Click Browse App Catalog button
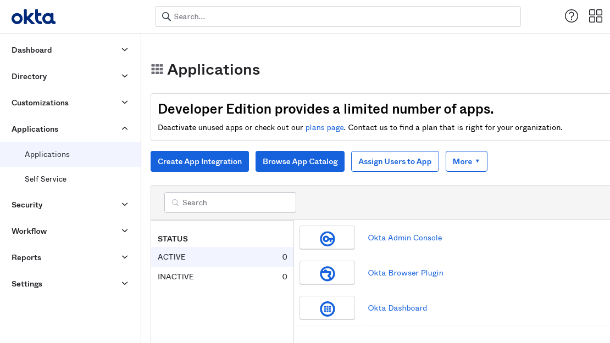610x343 pixels. point(300,161)
